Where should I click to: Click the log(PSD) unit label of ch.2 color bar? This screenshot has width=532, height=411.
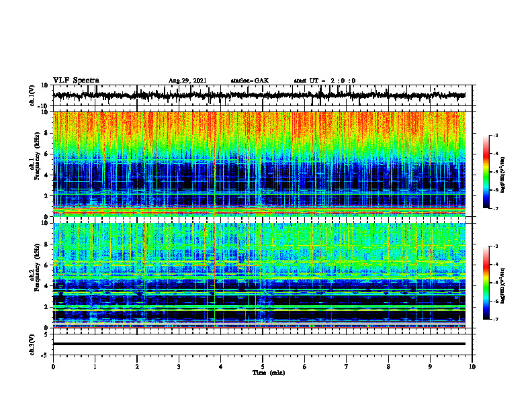504,285
